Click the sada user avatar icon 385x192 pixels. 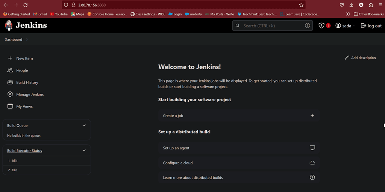(338, 26)
